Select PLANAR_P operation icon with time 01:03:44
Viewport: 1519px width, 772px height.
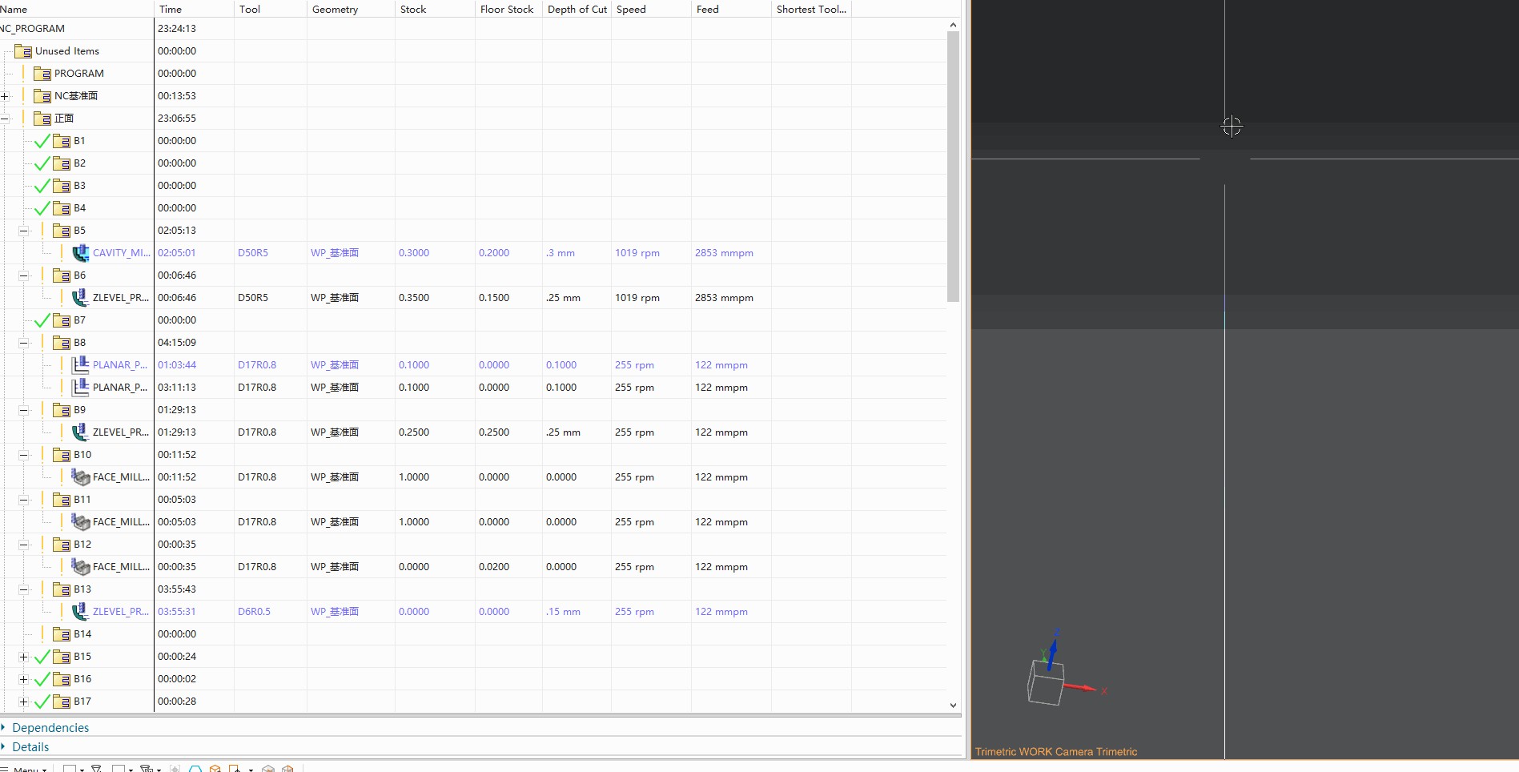click(x=81, y=365)
